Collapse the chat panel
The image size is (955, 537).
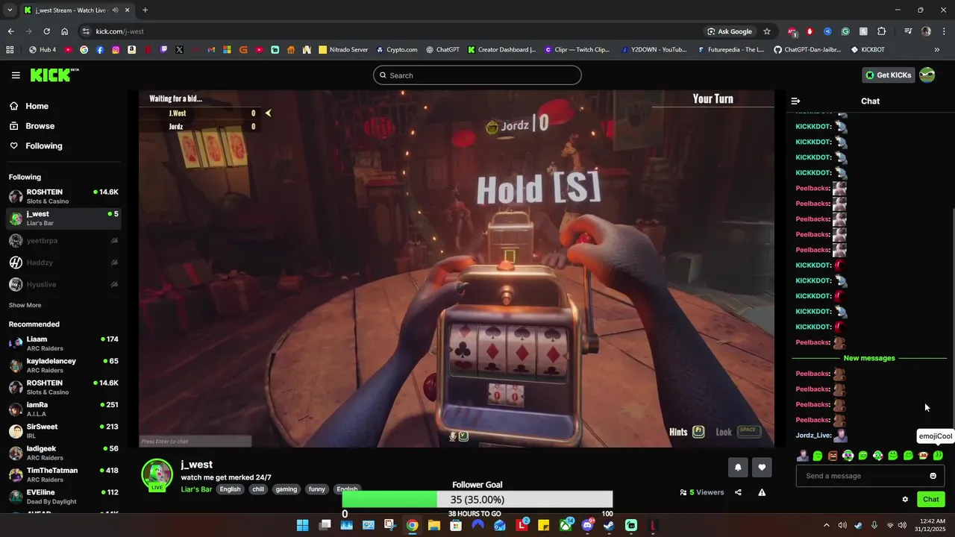(x=795, y=101)
